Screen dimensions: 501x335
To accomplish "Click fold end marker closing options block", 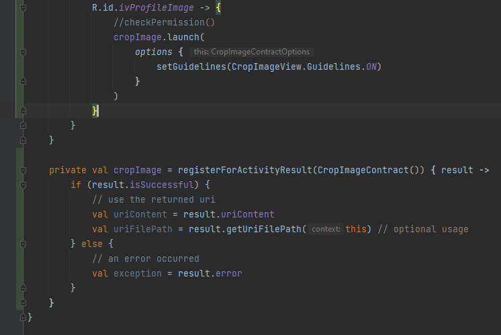I will coord(23,81).
